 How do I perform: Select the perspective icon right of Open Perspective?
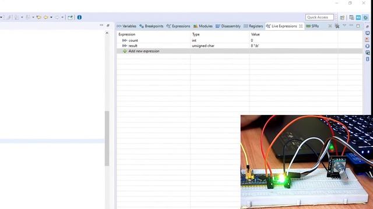pos(351,17)
